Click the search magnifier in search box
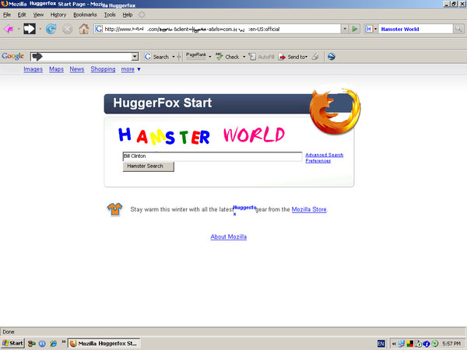 click(458, 29)
